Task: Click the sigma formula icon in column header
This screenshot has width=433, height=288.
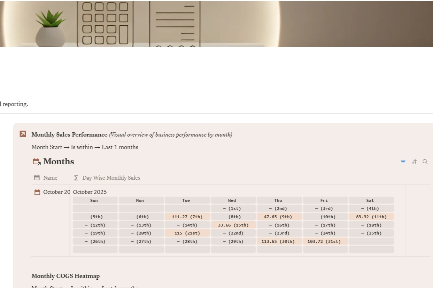Action: pos(76,178)
